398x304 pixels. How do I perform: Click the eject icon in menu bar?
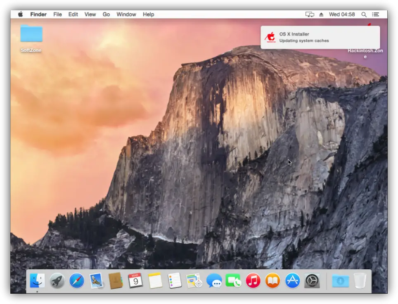pyautogui.click(x=321, y=14)
